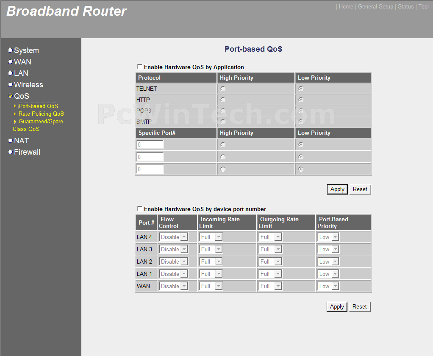Image resolution: width=433 pixels, height=356 pixels.
Task: Open LAN 4 Port-Based Priority dropdown
Action: (328, 237)
